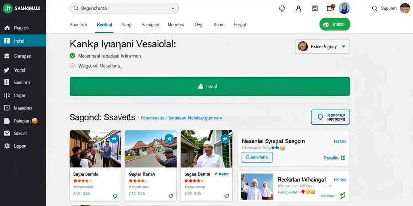Click the Stoollis link
Viewport: 413px width, 206px height.
point(331,158)
